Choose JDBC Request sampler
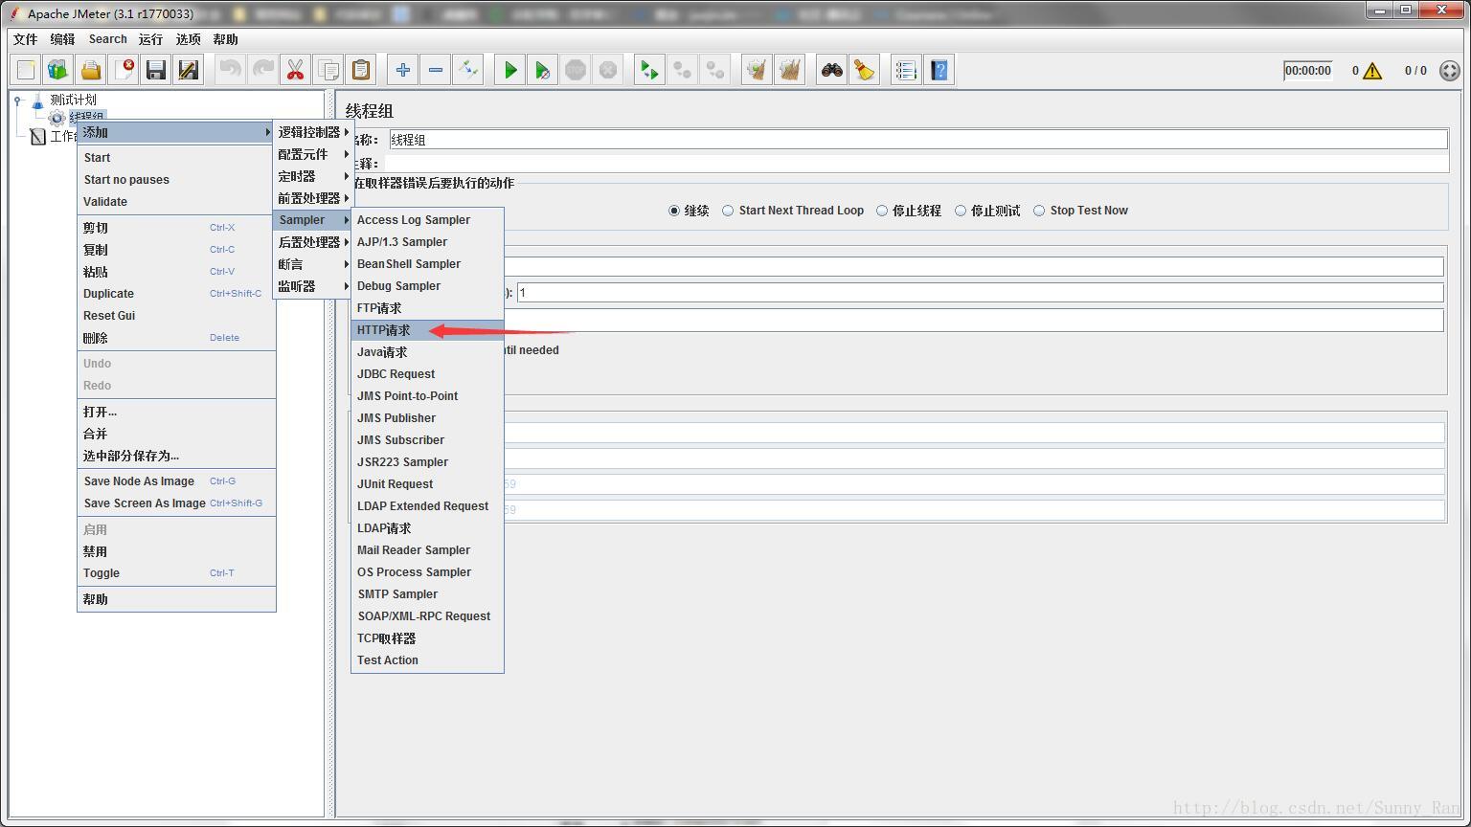The image size is (1471, 827). click(x=427, y=374)
